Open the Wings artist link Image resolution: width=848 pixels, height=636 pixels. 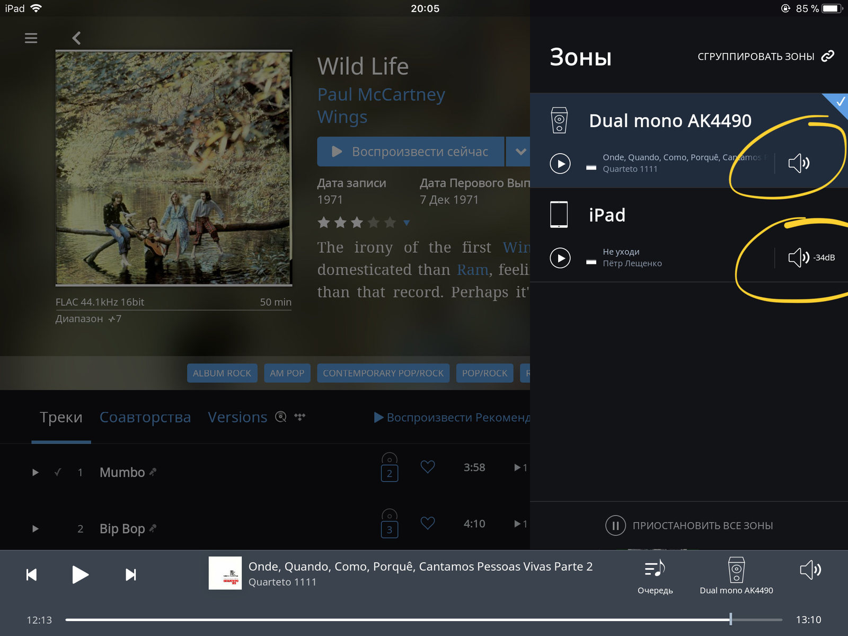[342, 117]
